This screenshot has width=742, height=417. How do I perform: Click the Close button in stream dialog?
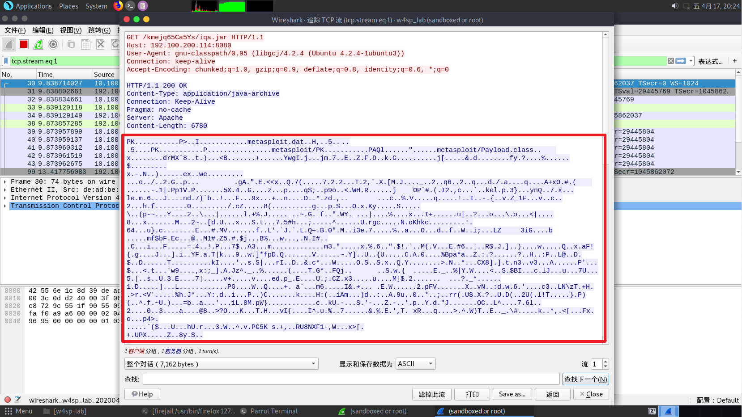(591, 394)
